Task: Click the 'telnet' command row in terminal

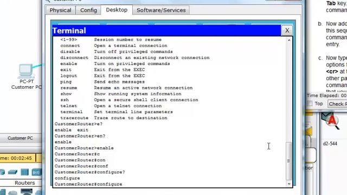Action: pyautogui.click(x=111, y=106)
